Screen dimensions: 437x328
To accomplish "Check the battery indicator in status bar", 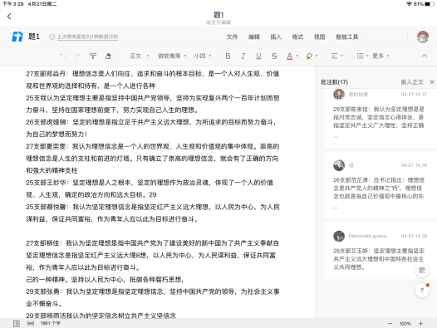I will 430,4.
